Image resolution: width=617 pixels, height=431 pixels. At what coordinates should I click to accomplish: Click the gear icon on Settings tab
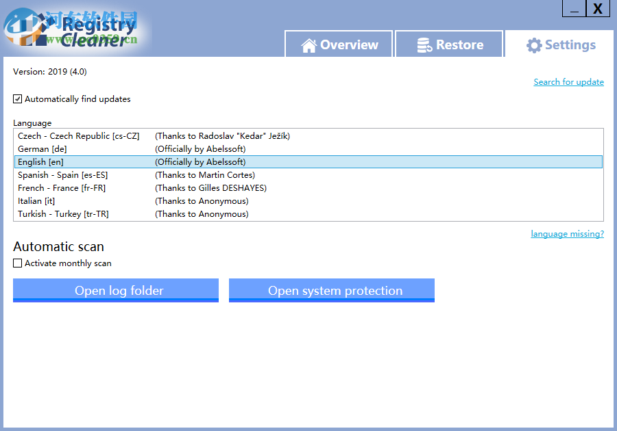pyautogui.click(x=535, y=44)
